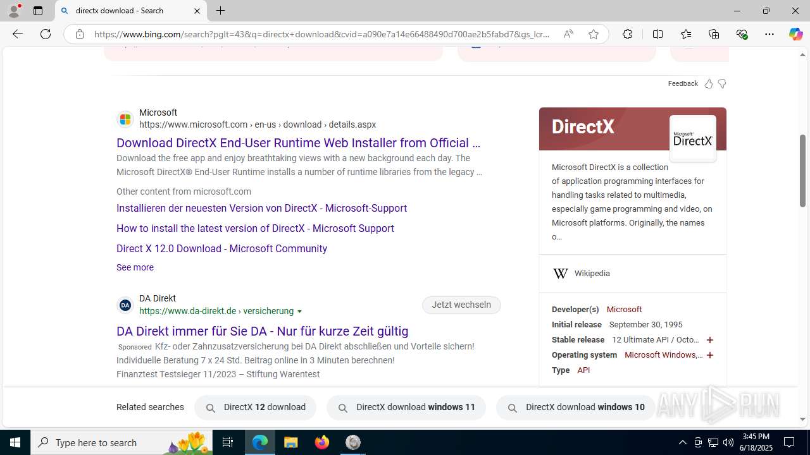Open a new browser tab
The width and height of the screenshot is (810, 455).
click(220, 11)
